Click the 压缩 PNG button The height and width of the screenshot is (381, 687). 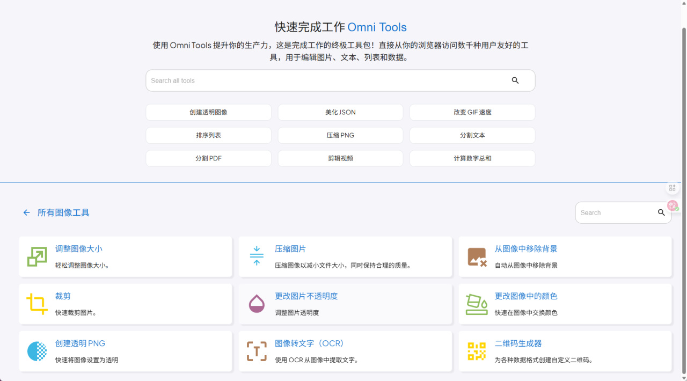[340, 135]
